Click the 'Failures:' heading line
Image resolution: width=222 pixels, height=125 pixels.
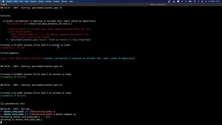click(6, 16)
